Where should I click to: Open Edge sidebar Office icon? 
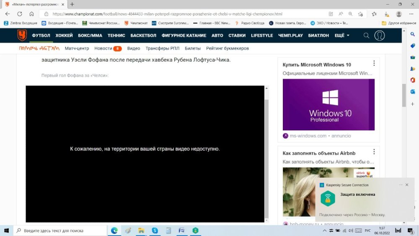[413, 80]
